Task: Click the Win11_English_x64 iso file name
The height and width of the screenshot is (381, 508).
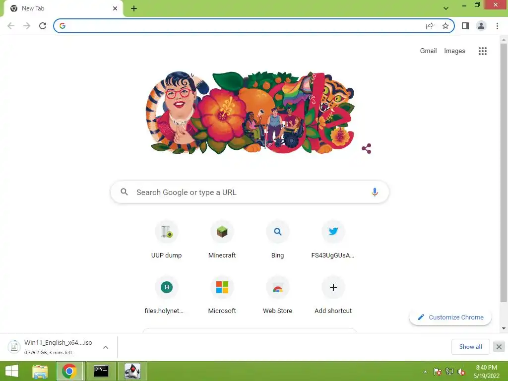Action: (x=59, y=342)
